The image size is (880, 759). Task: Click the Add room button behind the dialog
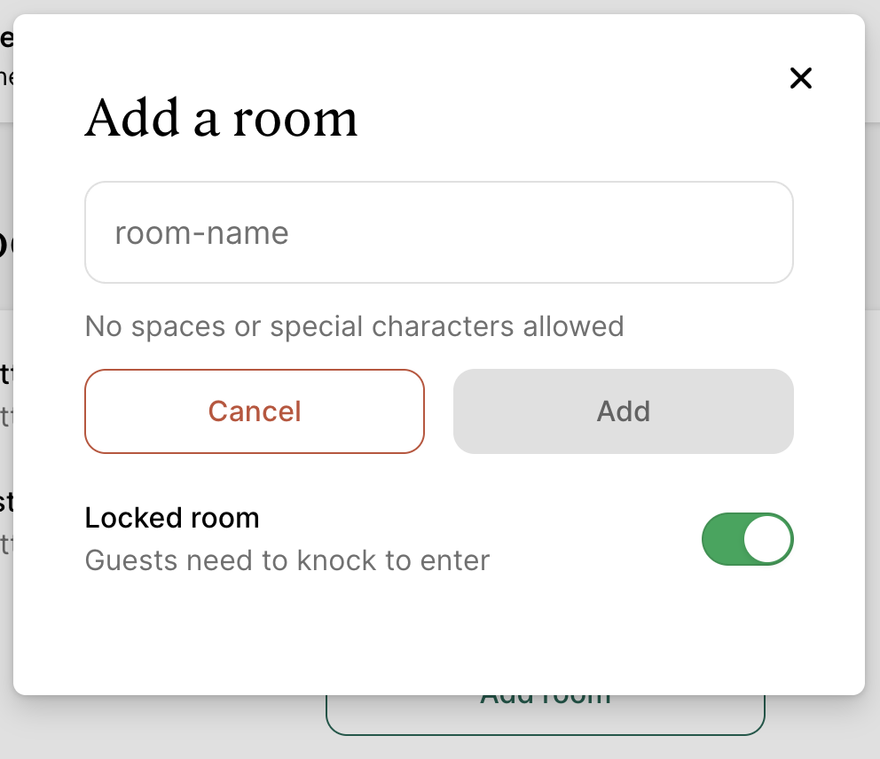(x=545, y=715)
